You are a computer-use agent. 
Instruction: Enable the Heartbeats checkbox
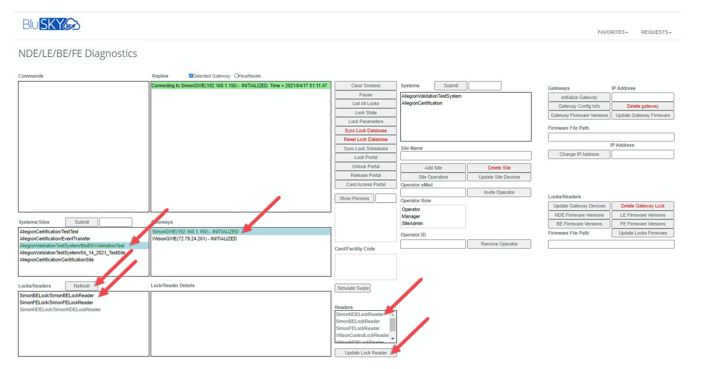[x=236, y=76]
